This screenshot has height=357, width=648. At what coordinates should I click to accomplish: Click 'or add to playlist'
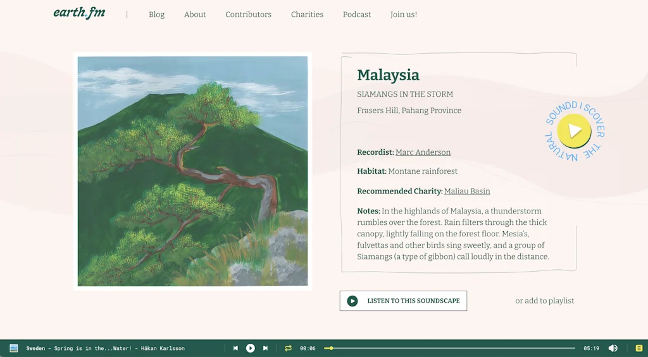click(544, 301)
